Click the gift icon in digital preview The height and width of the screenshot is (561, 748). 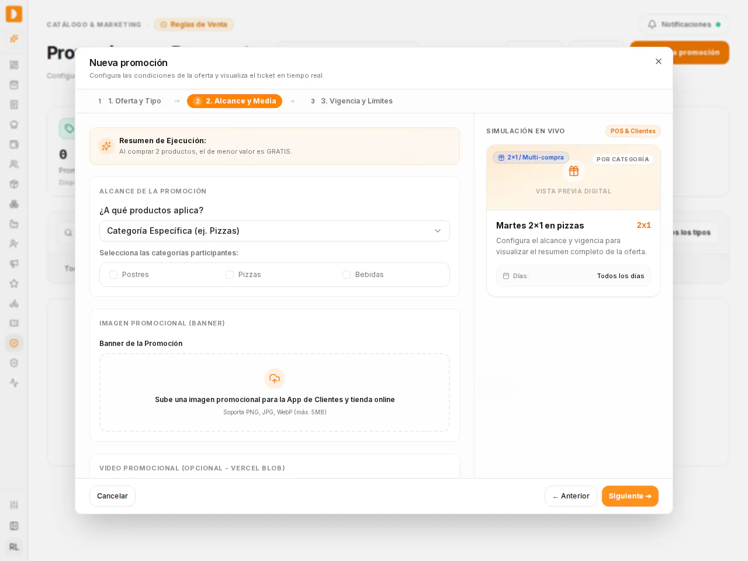pos(574,171)
